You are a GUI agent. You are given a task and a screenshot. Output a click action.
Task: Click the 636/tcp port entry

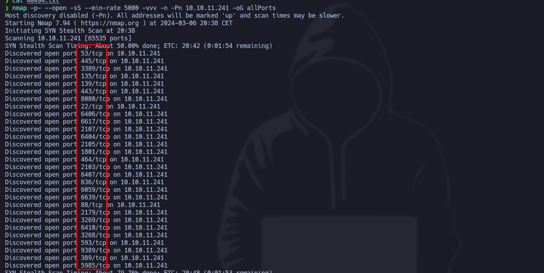click(93, 182)
